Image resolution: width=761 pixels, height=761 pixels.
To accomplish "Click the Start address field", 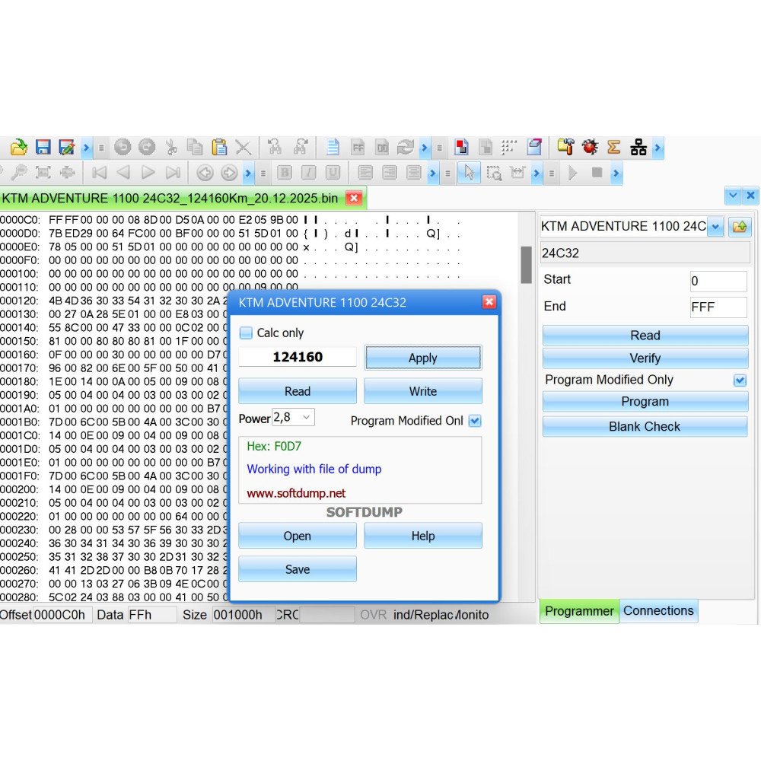I will tap(718, 281).
